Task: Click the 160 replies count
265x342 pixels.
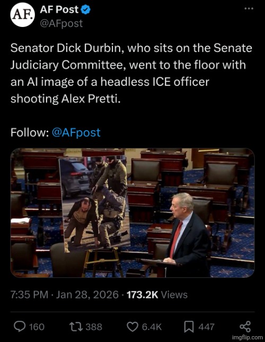Action: coord(37,327)
